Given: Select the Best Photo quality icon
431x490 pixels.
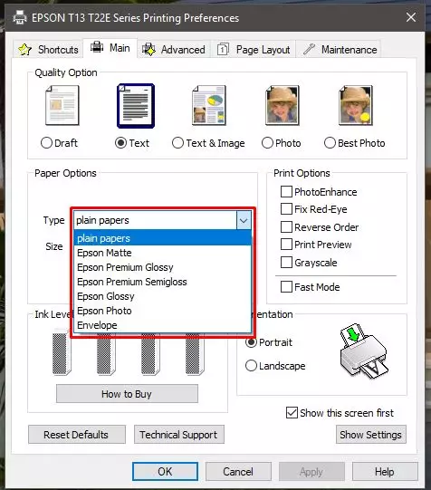Looking at the screenshot, I should coord(356,106).
